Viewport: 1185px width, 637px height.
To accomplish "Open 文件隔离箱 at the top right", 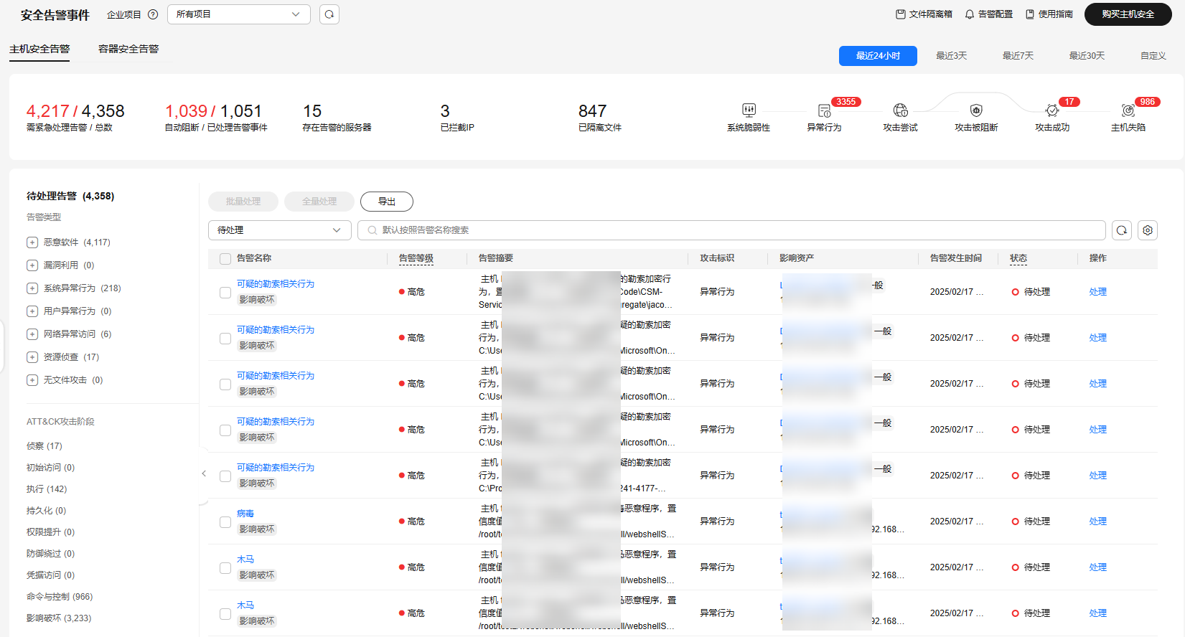I will click(924, 14).
